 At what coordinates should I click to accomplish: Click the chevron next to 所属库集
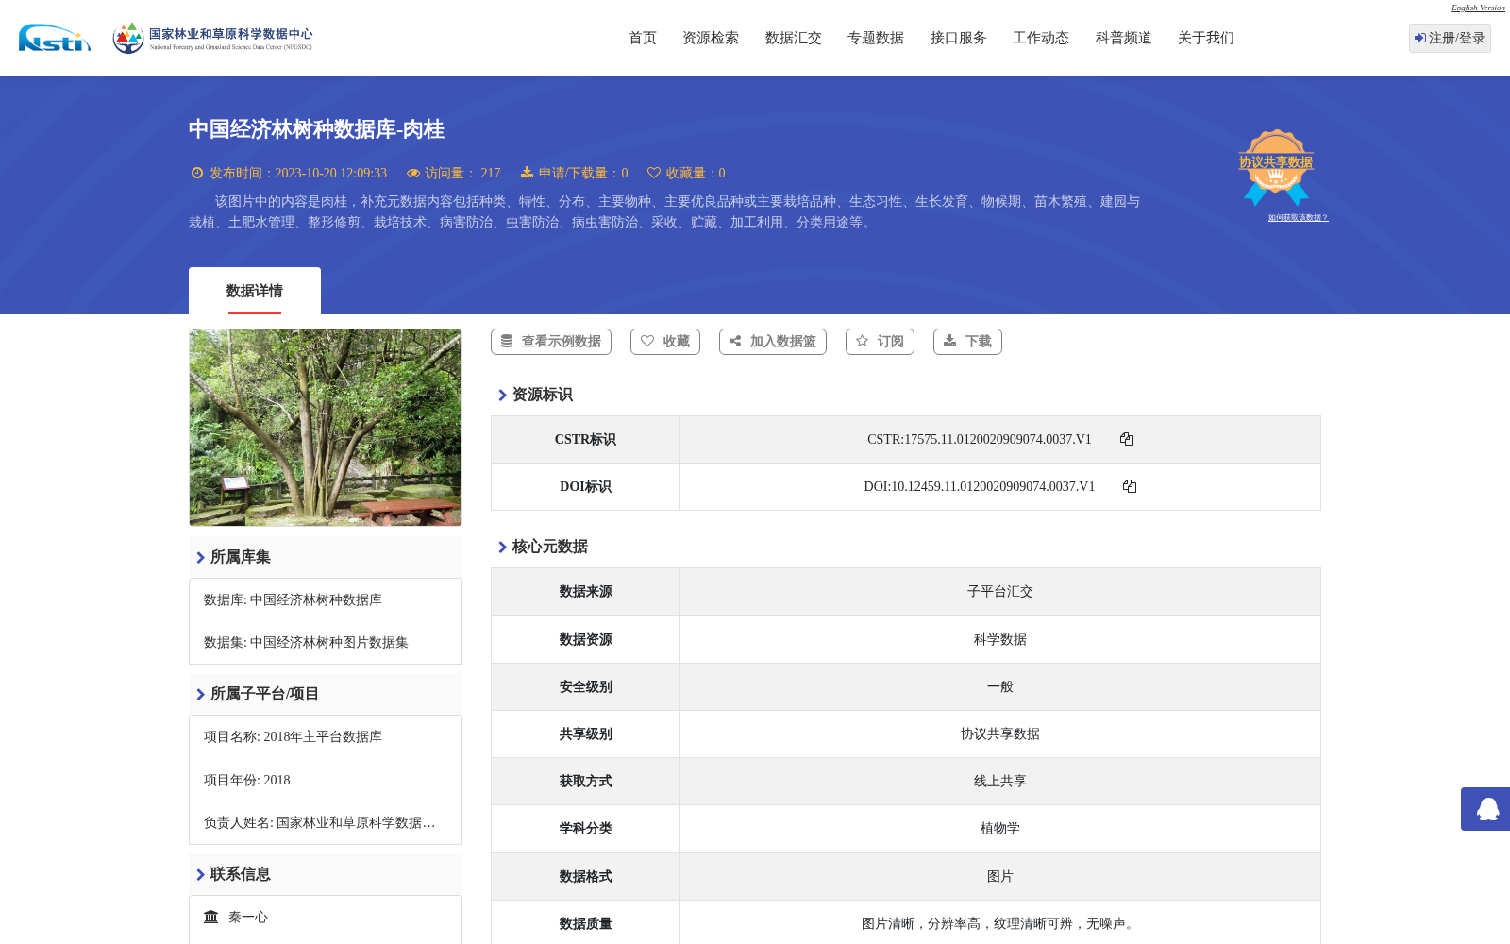[x=200, y=557]
